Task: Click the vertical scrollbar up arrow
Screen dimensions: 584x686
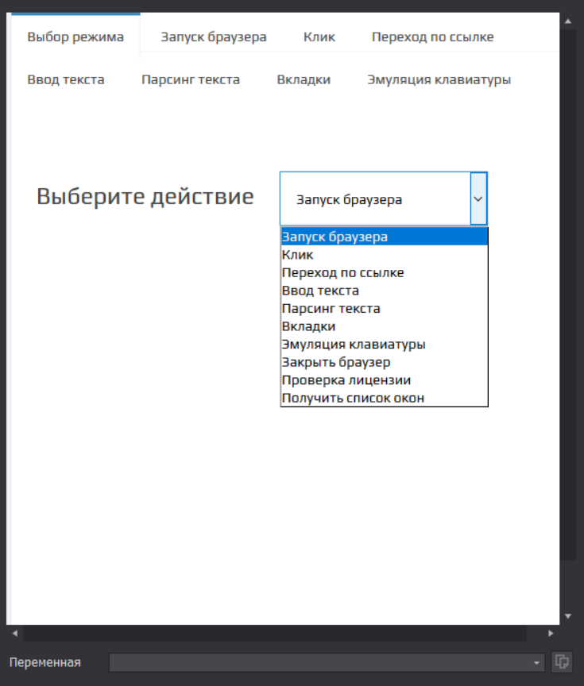Action: [x=568, y=21]
